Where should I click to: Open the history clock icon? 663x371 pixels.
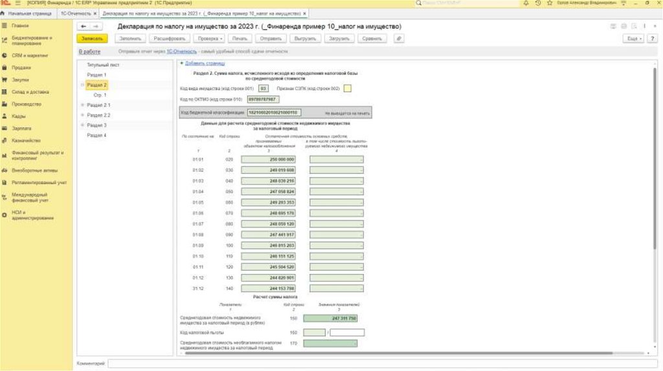[x=539, y=3]
